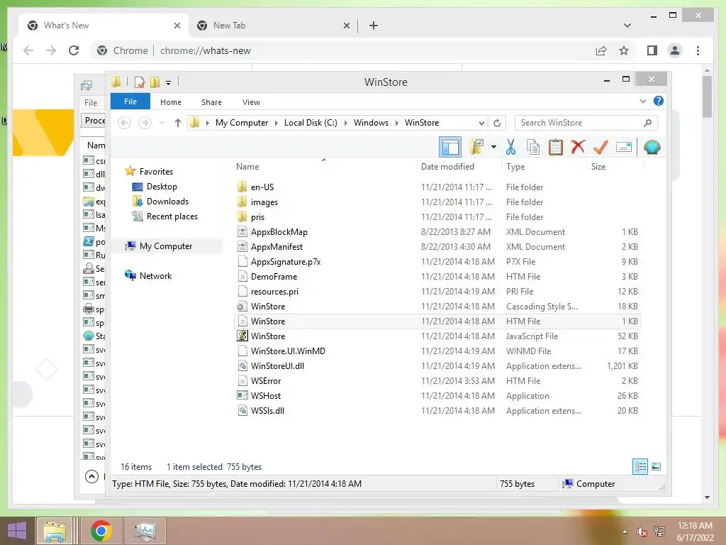
Task: Open Windows Start button on taskbar
Action: tap(17, 531)
